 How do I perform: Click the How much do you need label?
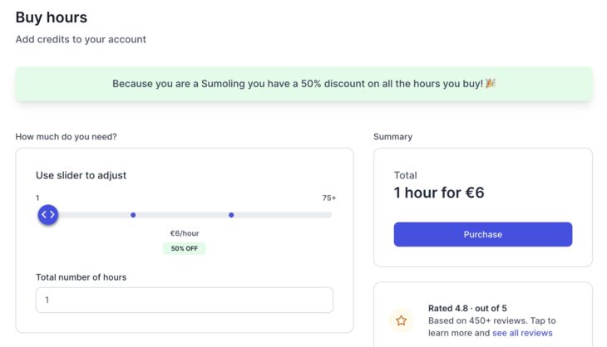66,137
